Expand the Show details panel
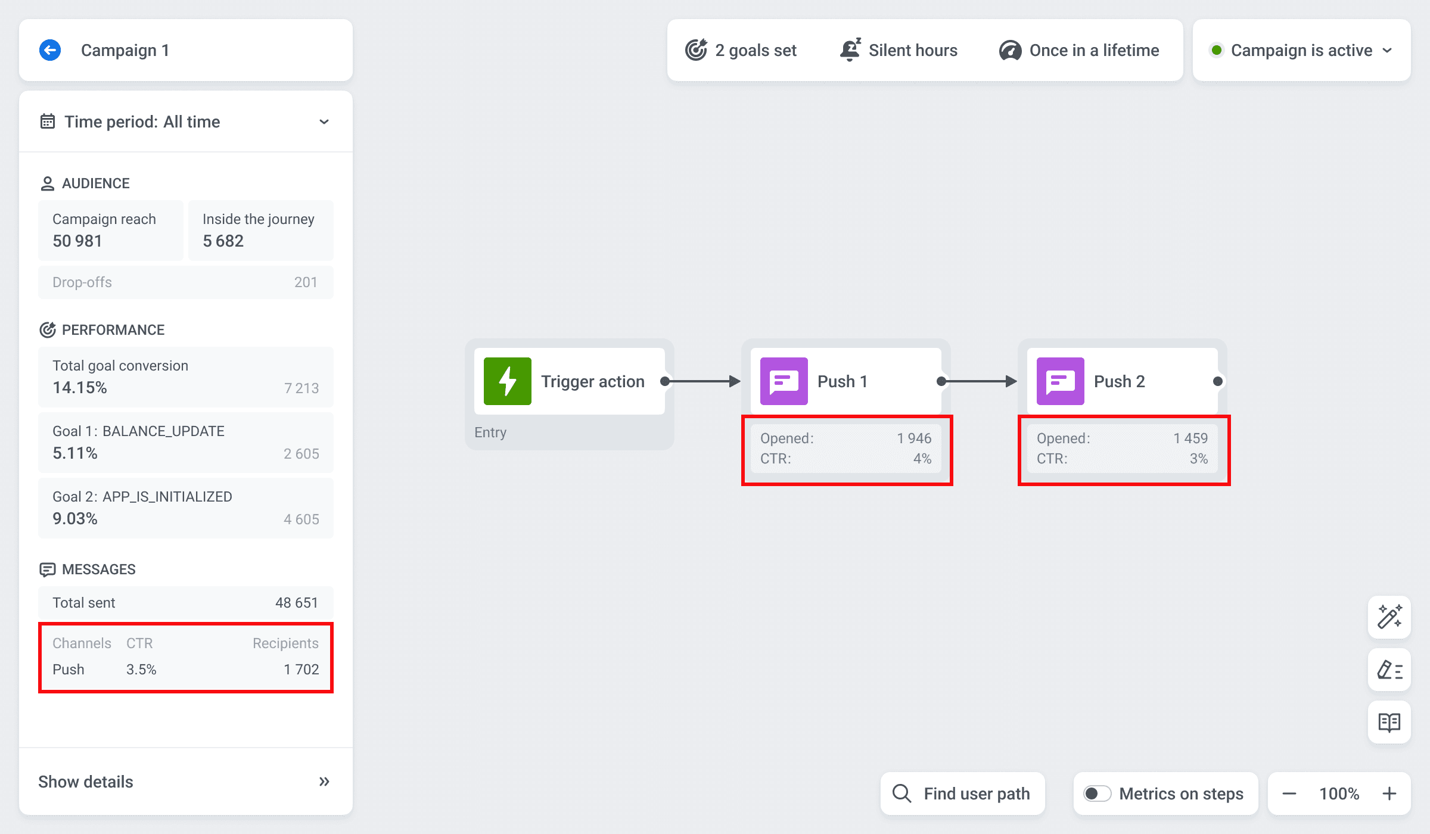 point(324,781)
